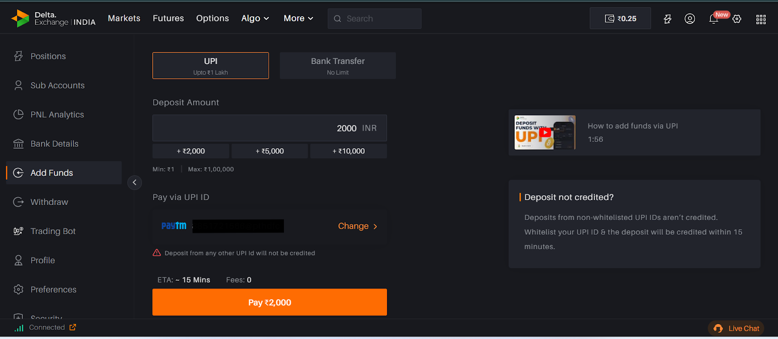Expand the More dropdown menu
The image size is (778, 339).
point(299,18)
